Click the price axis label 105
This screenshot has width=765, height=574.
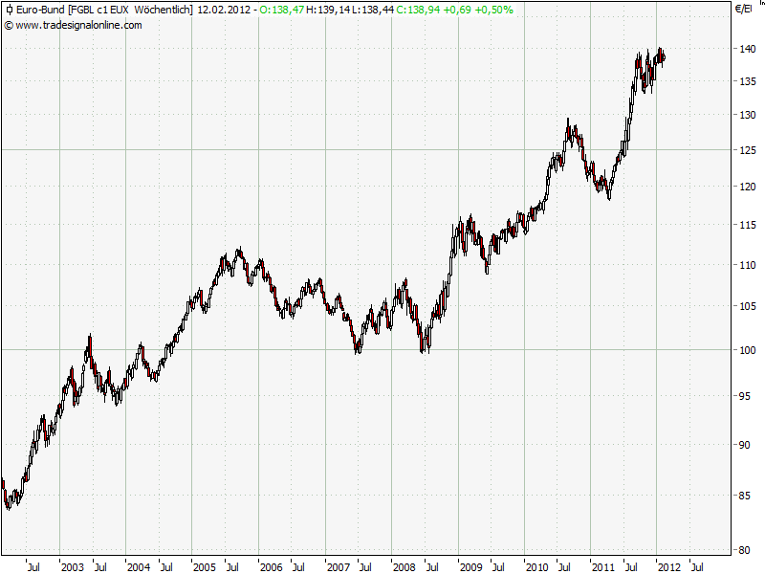coord(748,306)
